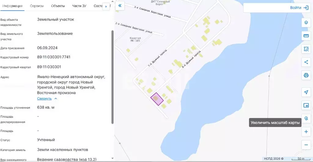Click the zoom-to-area magnifier icon
The image size is (313, 162).
click(x=306, y=118)
